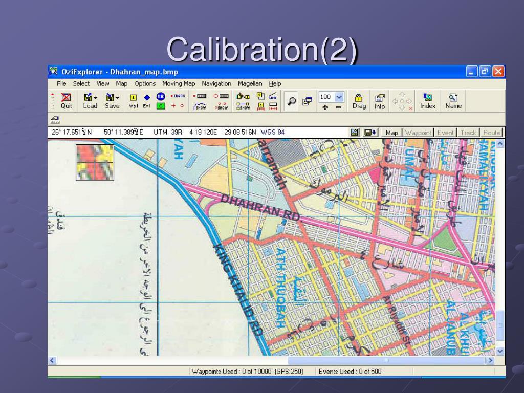Select the Evt event tool
Viewport: 524px width, 393px height.
click(147, 101)
